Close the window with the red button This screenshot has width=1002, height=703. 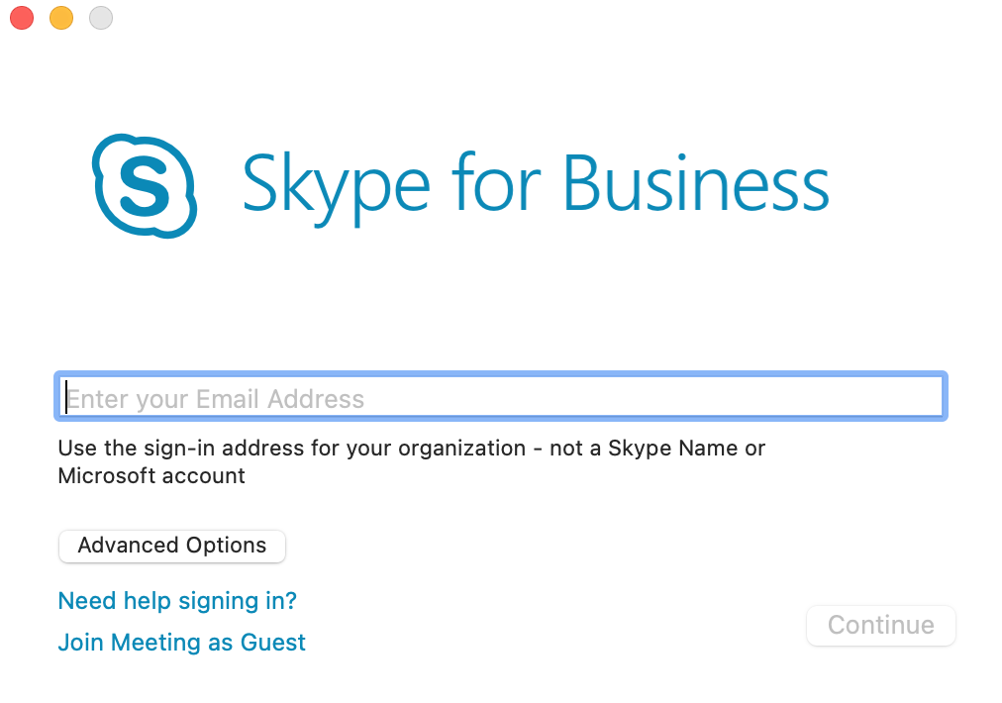pyautogui.click(x=23, y=18)
